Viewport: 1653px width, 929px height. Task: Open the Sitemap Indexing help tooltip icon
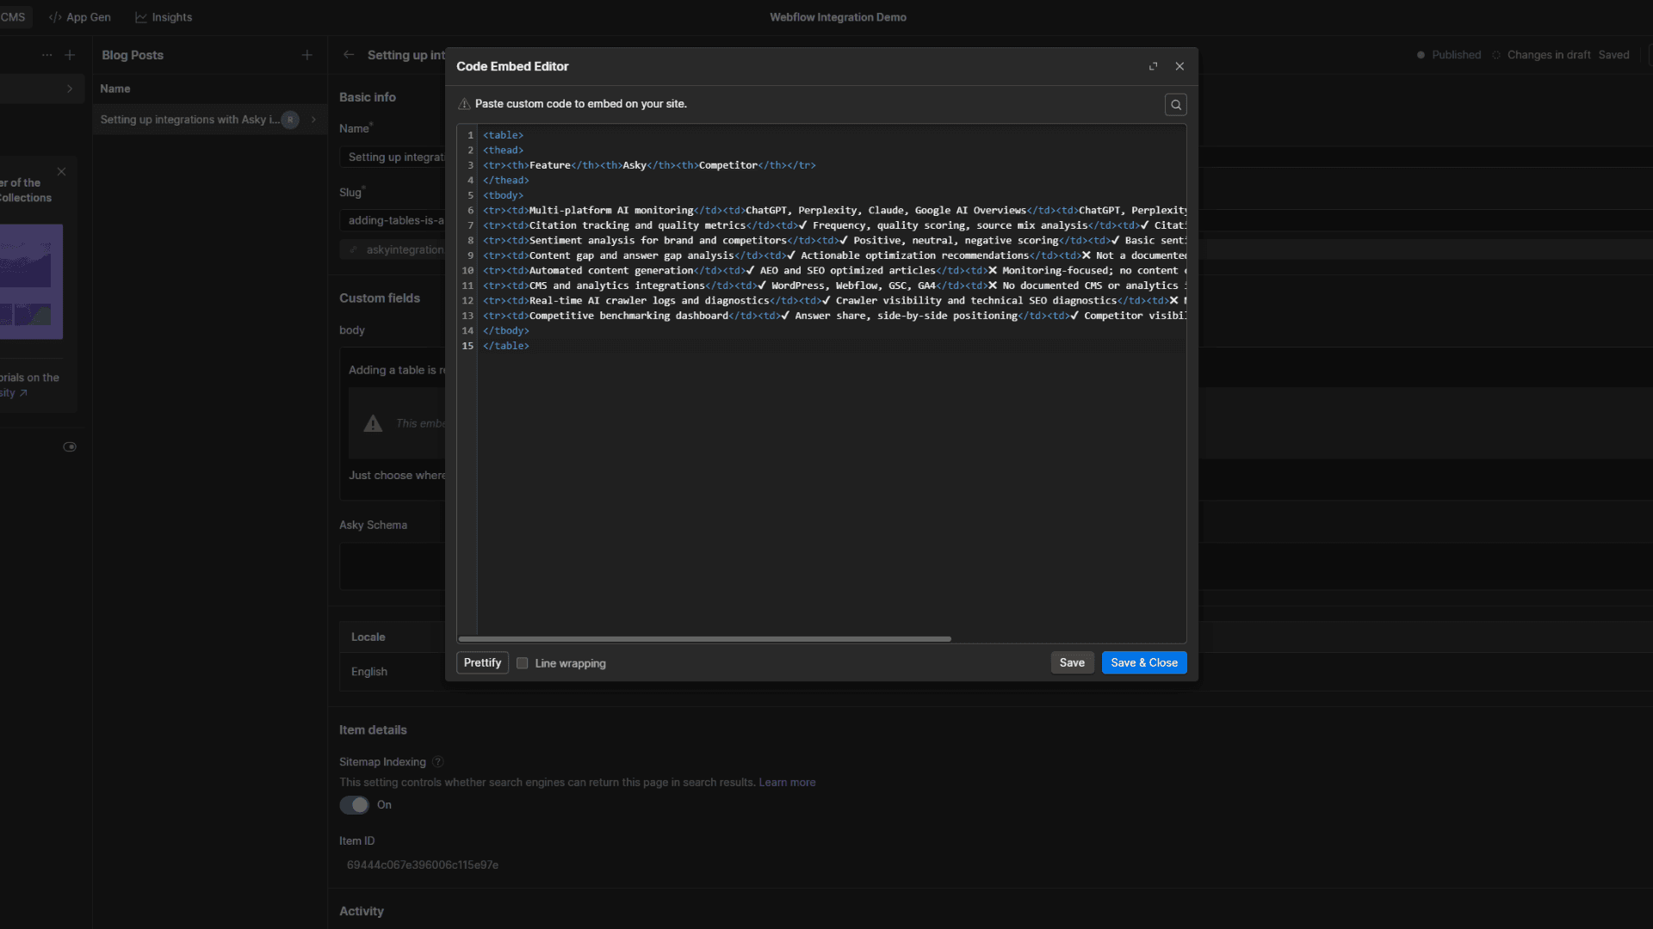[x=437, y=762]
